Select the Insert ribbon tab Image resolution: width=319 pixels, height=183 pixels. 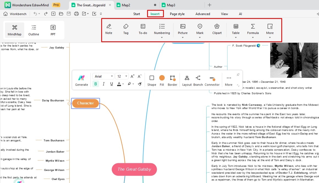pos(155,14)
